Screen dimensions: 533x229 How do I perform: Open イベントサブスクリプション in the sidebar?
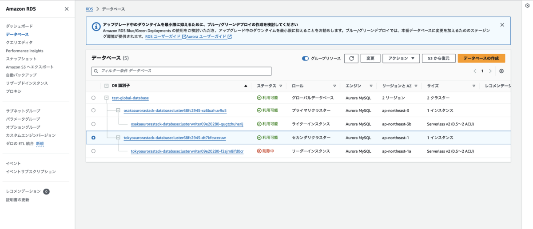(x=31, y=171)
